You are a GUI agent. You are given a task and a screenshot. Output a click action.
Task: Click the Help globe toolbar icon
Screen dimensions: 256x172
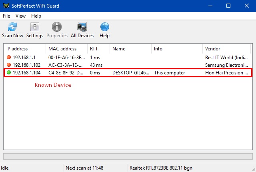pos(105,27)
